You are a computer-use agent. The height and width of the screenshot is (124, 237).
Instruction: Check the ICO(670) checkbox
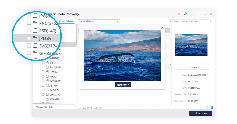point(43,99)
